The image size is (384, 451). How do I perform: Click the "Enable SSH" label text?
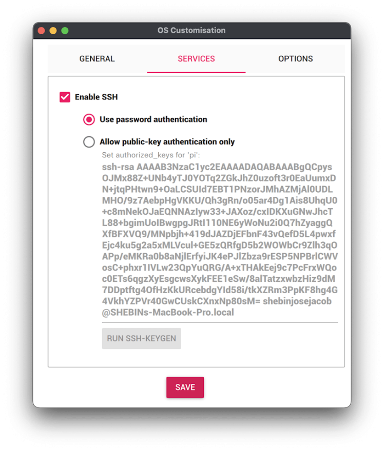97,97
